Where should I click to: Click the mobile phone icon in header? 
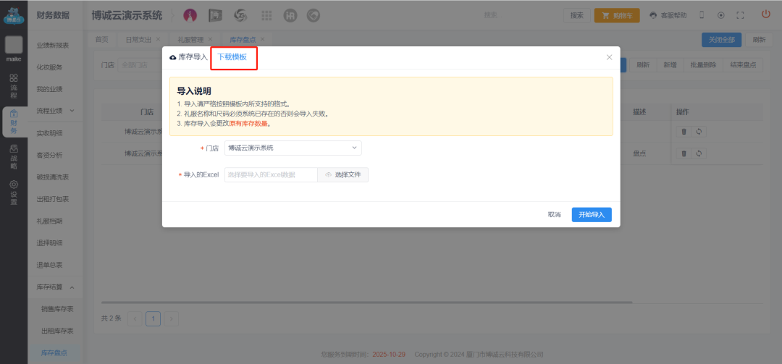tap(702, 15)
